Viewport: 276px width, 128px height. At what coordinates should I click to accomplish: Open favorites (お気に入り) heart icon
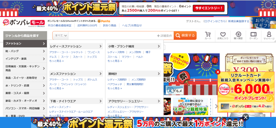(x=223, y=36)
